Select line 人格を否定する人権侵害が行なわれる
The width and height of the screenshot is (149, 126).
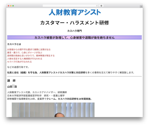25,59
